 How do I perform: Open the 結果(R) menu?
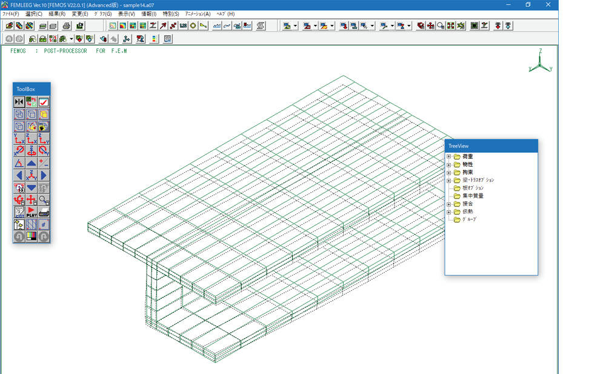(57, 14)
